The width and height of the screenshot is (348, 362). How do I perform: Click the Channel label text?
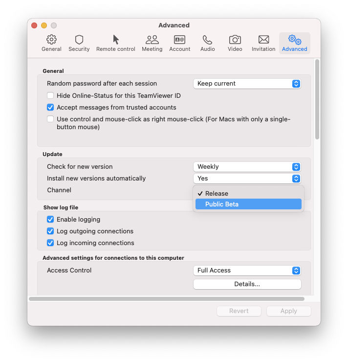pyautogui.click(x=59, y=190)
